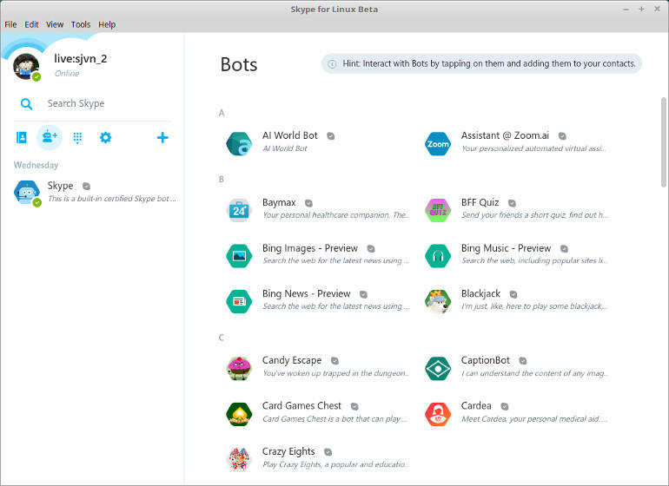Click the live:sjvn_2 profile avatar
This screenshot has width=669, height=486.
coord(26,66)
